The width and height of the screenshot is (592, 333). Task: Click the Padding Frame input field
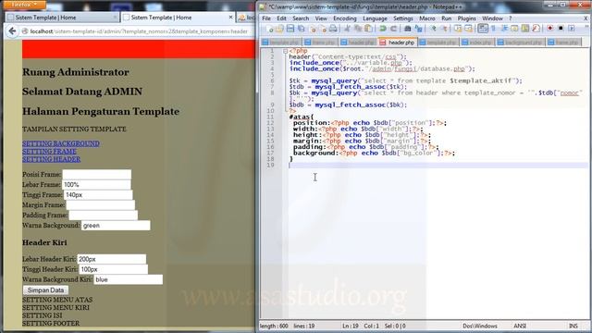click(x=103, y=216)
